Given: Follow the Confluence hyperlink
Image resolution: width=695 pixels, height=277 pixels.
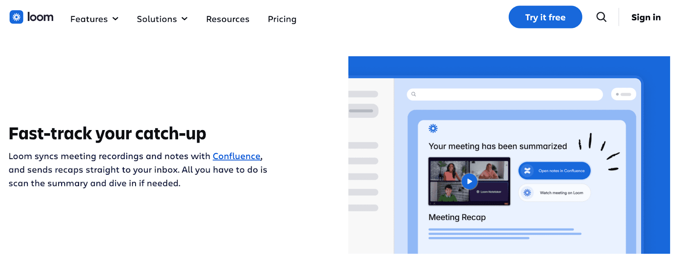Looking at the screenshot, I should point(236,156).
